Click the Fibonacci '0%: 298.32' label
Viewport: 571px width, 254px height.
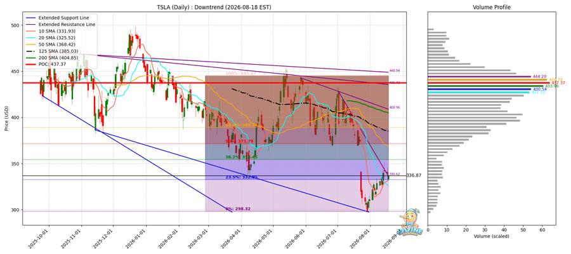[x=238, y=209]
